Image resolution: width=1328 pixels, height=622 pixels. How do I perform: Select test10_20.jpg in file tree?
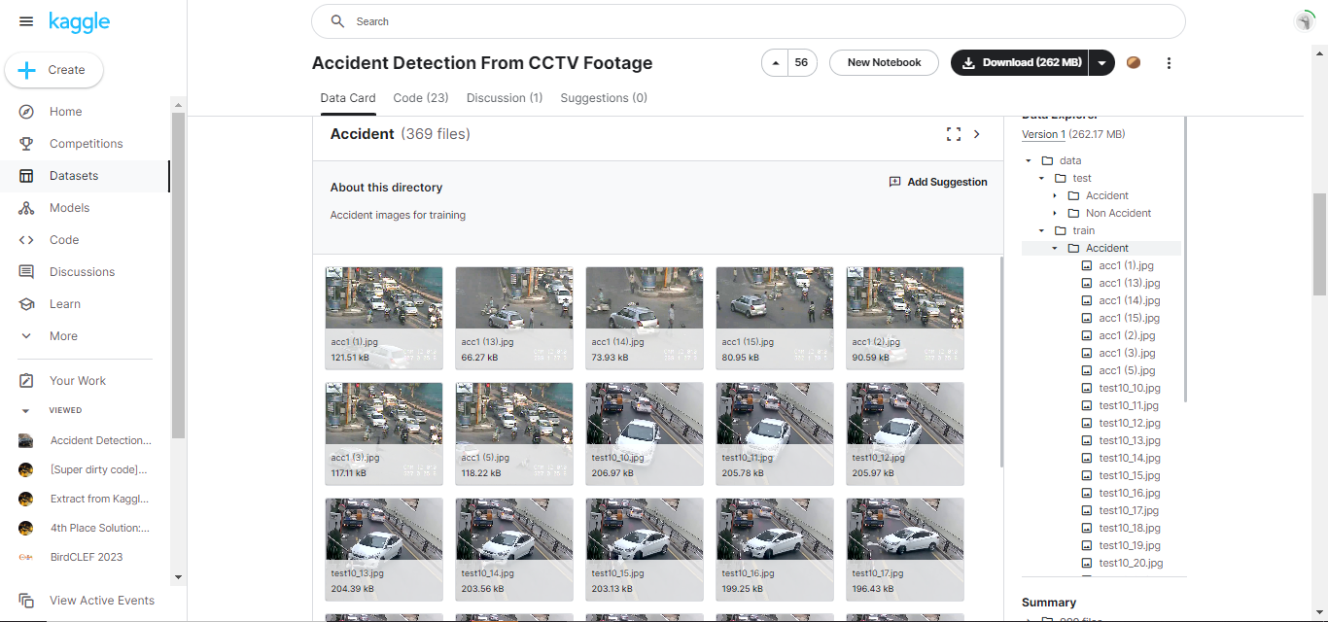[x=1131, y=564]
